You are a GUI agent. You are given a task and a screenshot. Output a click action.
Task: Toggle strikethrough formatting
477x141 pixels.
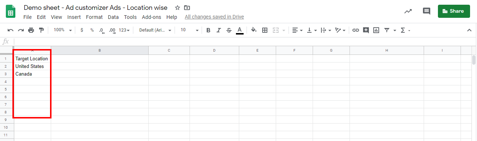coord(229,30)
